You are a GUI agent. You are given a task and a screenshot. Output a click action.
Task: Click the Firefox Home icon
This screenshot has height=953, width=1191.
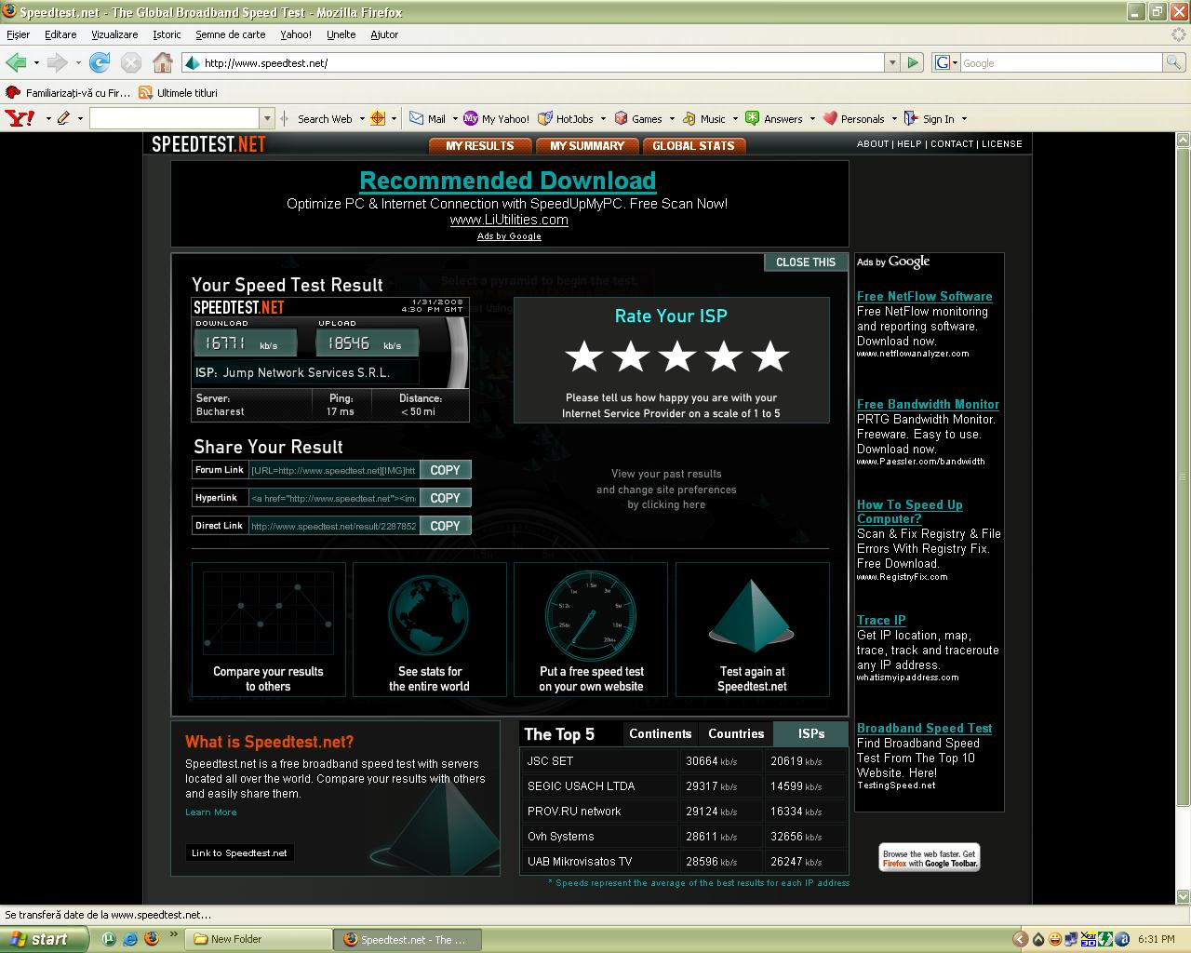tap(163, 62)
